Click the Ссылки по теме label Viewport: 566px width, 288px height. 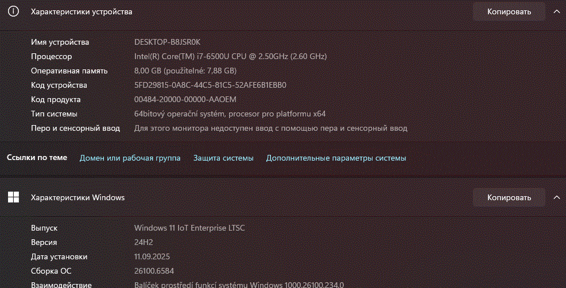(x=37, y=157)
